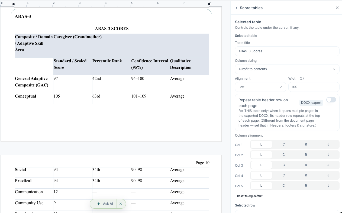The height and width of the screenshot is (213, 342).
Task: Click the Practical row label
Action: click(23, 181)
